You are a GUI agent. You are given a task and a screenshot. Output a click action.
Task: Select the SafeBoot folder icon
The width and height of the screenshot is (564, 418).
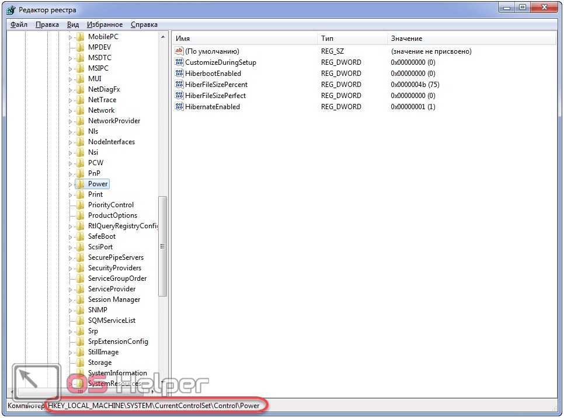tap(81, 236)
